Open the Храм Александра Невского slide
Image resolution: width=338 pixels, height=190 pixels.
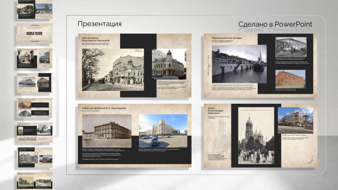(x=261, y=136)
